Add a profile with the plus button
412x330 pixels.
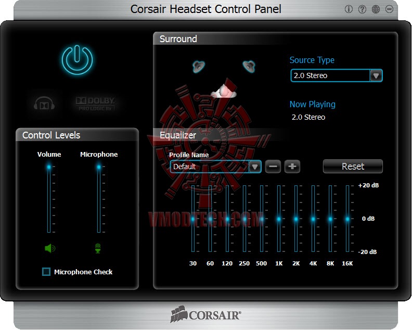(x=292, y=167)
